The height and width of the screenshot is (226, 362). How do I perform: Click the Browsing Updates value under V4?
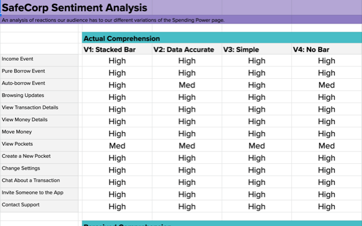(x=327, y=97)
